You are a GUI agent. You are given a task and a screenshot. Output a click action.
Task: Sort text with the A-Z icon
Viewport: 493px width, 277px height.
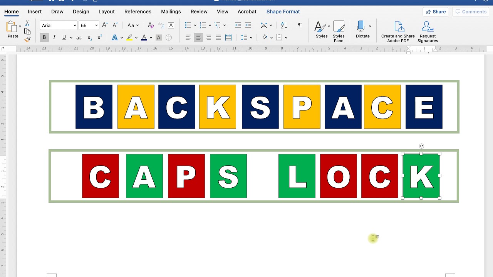[284, 25]
